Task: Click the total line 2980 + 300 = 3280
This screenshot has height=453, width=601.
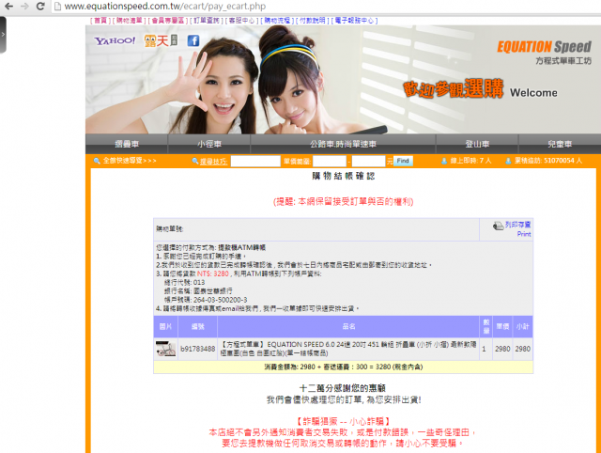Action: pos(343,367)
